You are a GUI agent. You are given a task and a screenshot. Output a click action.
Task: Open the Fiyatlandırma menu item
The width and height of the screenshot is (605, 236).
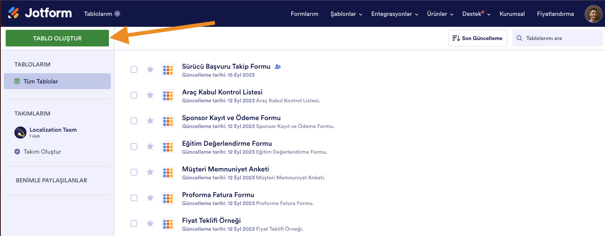tap(555, 14)
